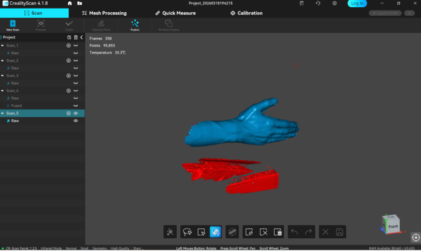Toggle visibility of Fused under Scan_4
The image size is (421, 251).
coord(76,105)
